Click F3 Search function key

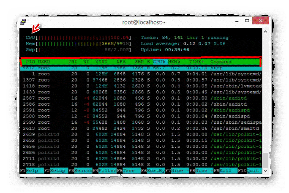pyautogui.click(x=80, y=171)
